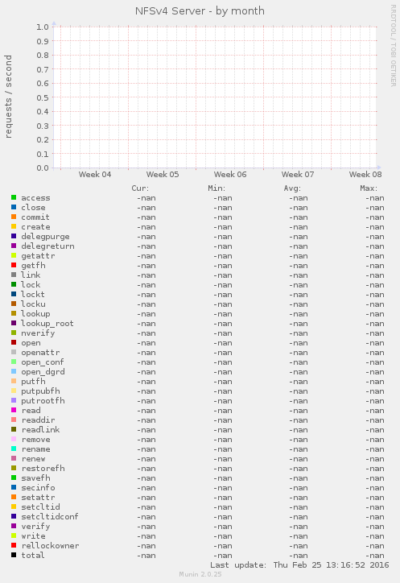The width and height of the screenshot is (400, 583).
Task: Click the cyan swatch beside rename
Action: [14, 449]
